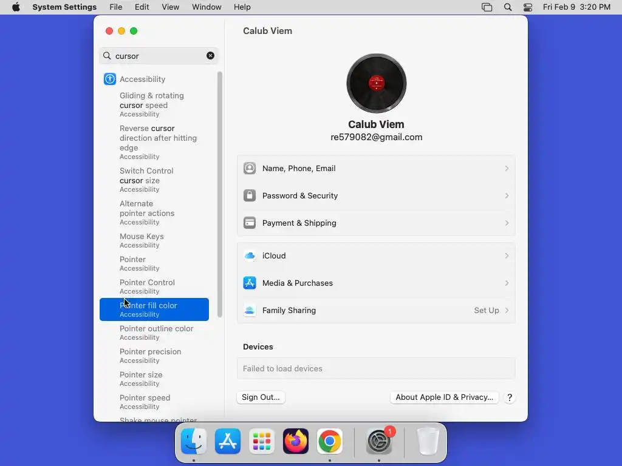
Task: Select Pointer outline color result
Action: pos(154,333)
